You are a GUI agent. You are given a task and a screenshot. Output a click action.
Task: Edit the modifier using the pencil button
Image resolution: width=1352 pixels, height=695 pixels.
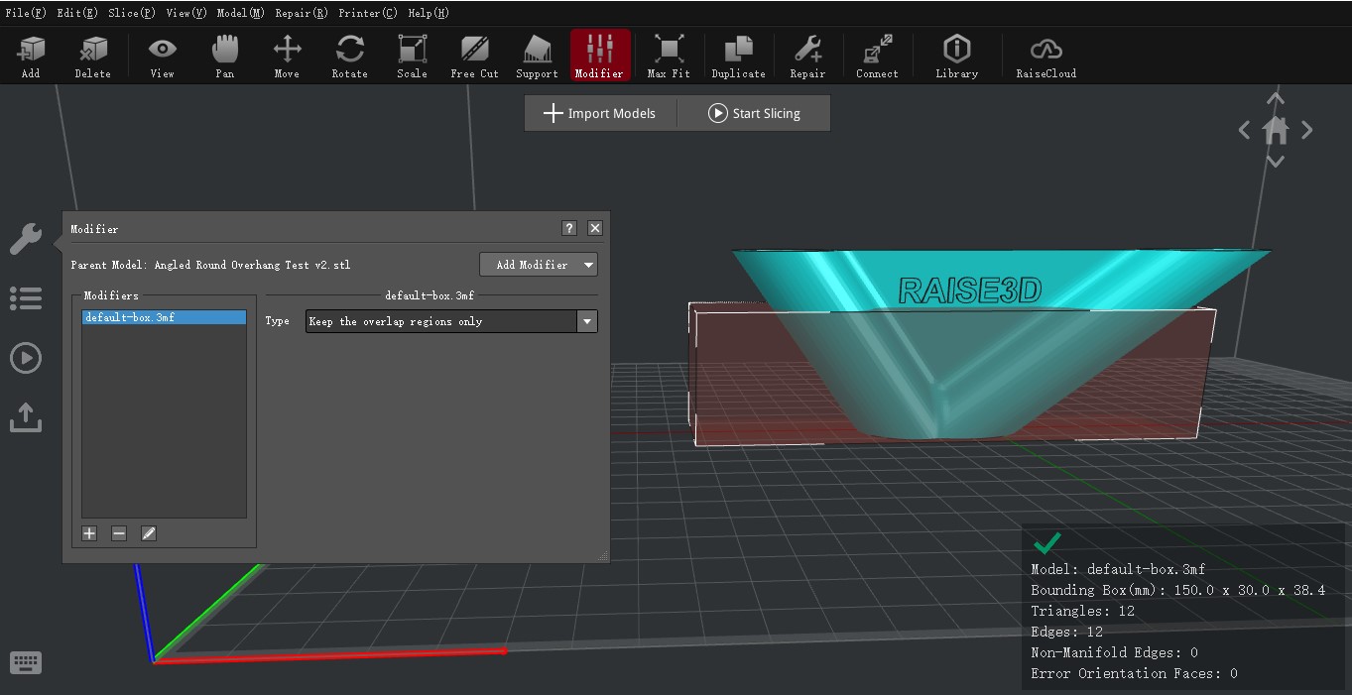point(148,533)
